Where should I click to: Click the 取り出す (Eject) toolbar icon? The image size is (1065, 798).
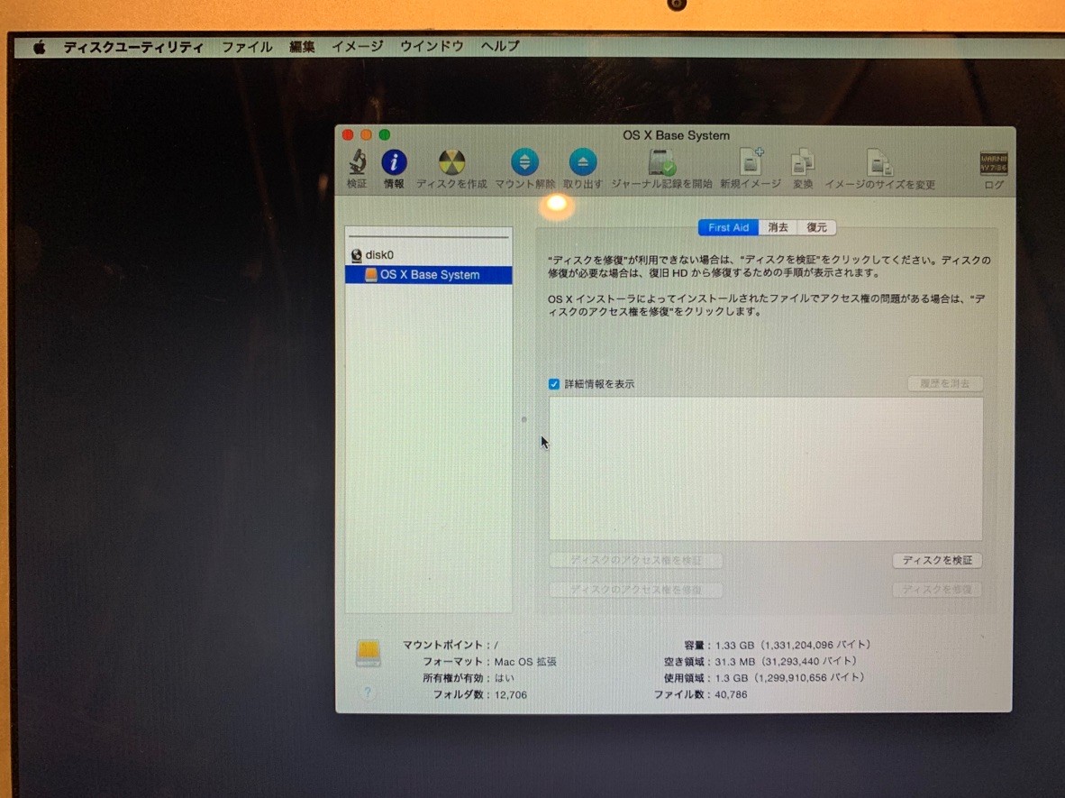click(x=583, y=162)
